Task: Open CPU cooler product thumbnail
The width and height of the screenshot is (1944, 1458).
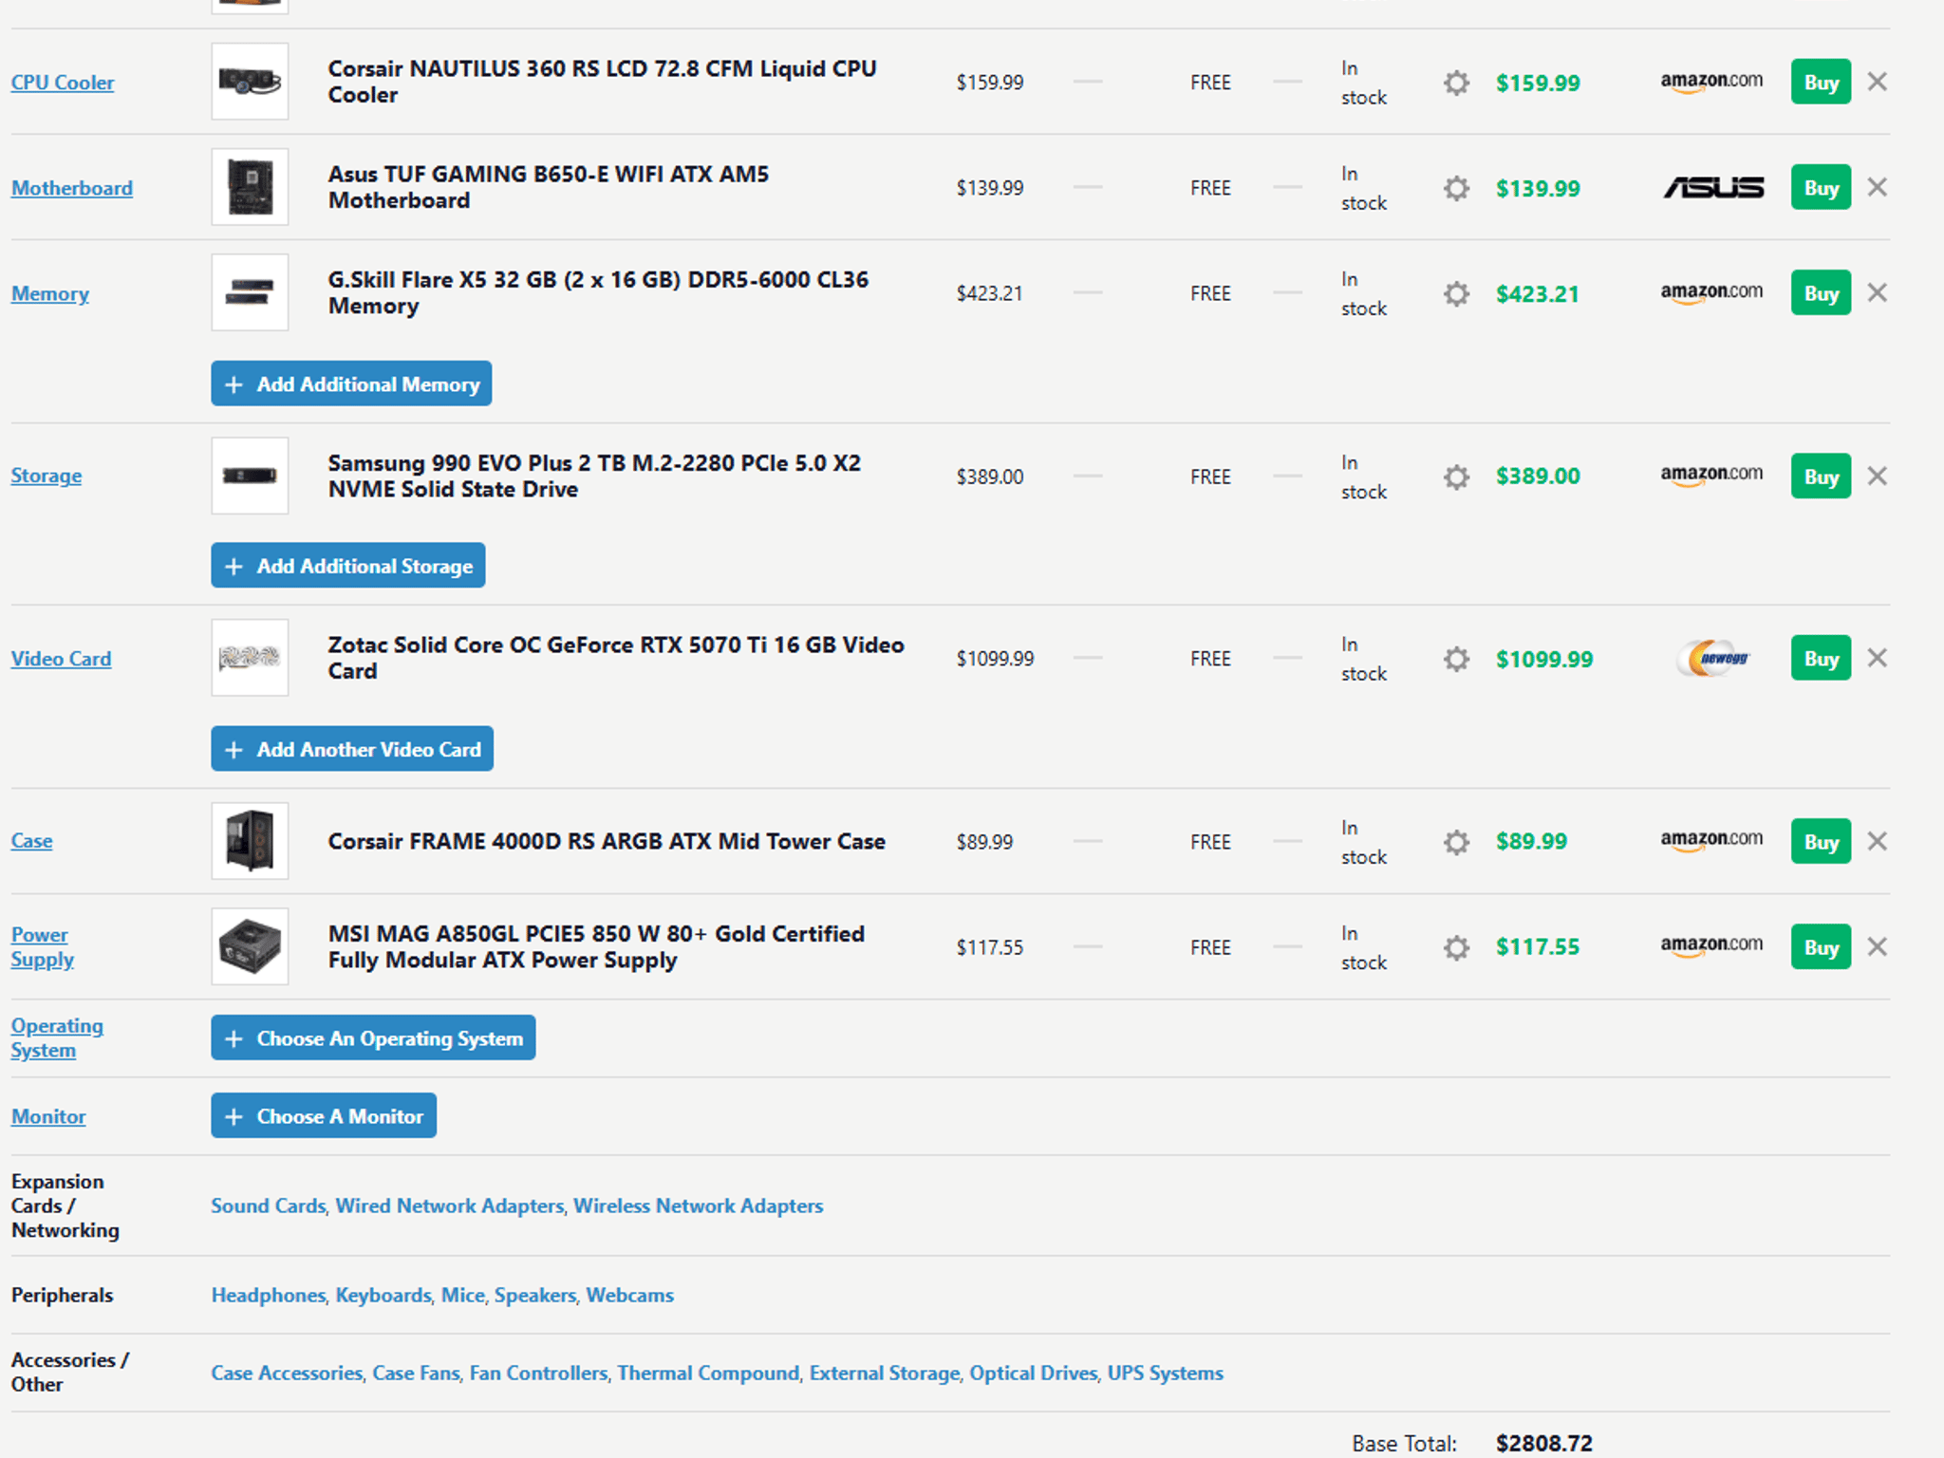Action: (250, 82)
